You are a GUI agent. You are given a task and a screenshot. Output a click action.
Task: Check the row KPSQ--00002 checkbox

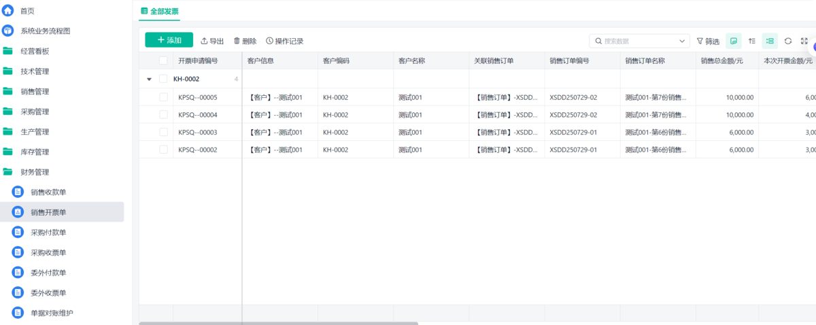tap(163, 150)
